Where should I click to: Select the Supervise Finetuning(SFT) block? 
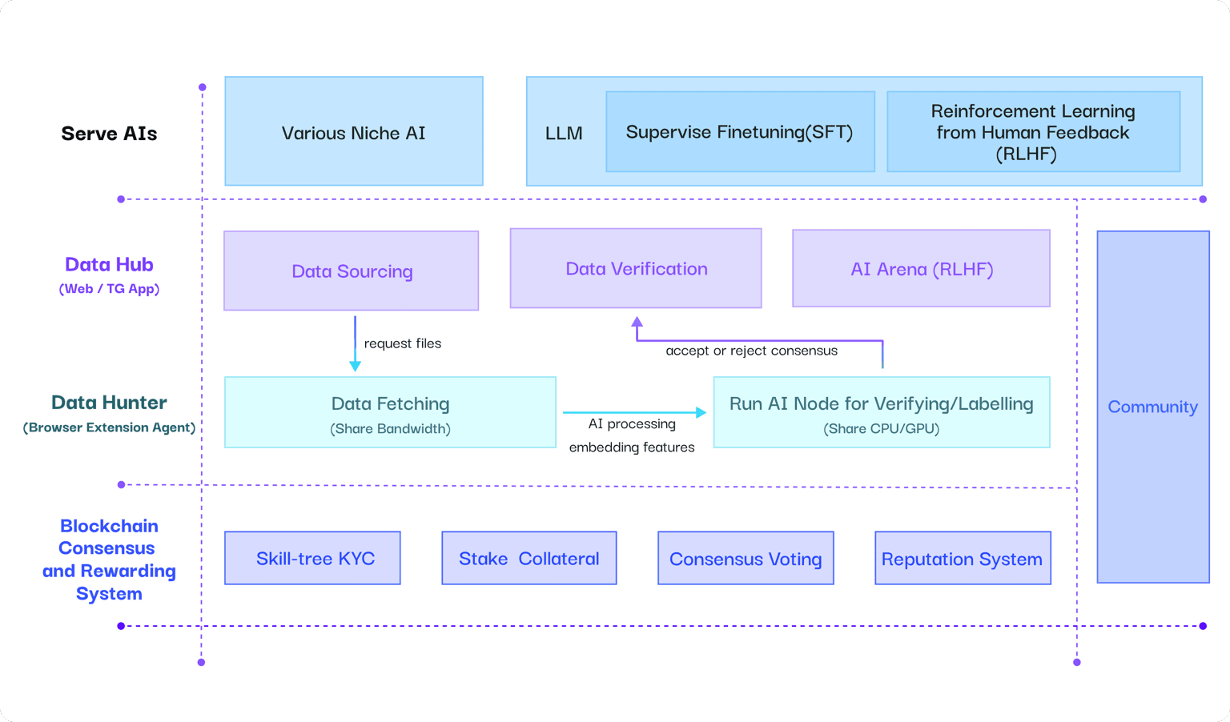739,132
